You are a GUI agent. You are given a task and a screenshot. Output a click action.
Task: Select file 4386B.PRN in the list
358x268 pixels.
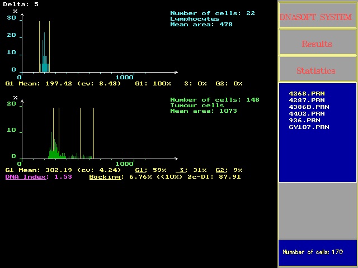[x=309, y=107]
